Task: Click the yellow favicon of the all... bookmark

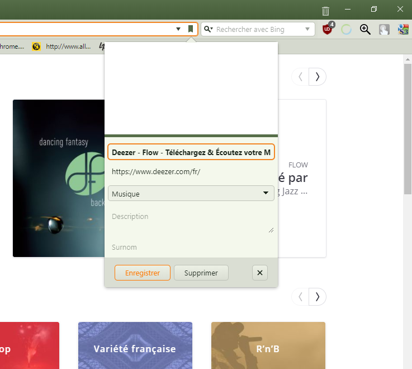Action: (36, 46)
